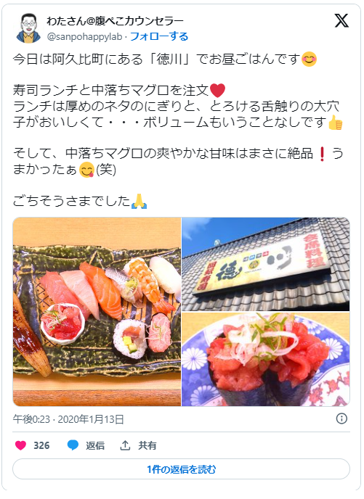
Task: Click the reply speech bubble icon
Action: click(x=73, y=445)
